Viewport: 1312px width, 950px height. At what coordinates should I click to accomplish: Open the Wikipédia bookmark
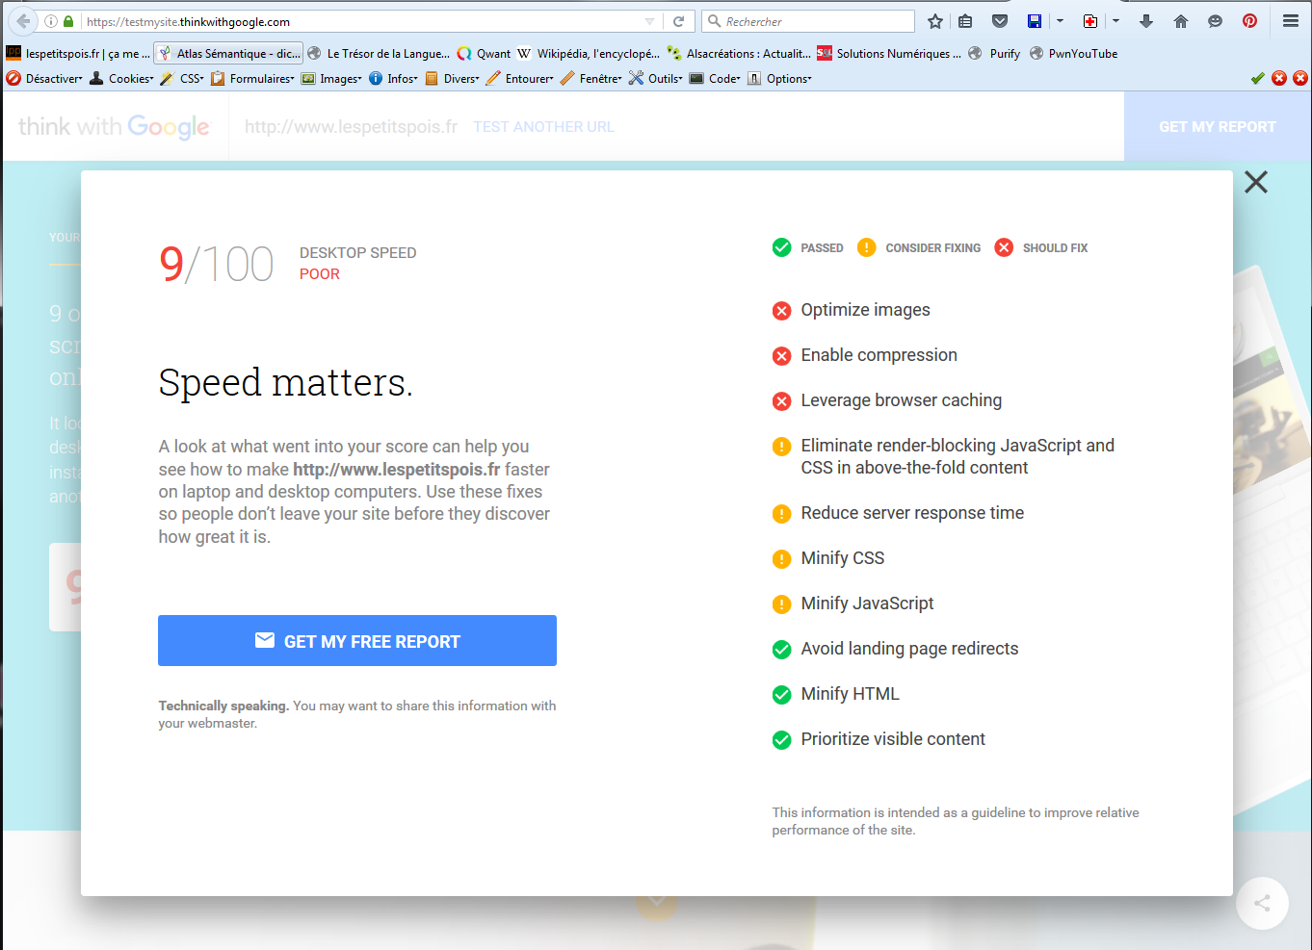[589, 54]
